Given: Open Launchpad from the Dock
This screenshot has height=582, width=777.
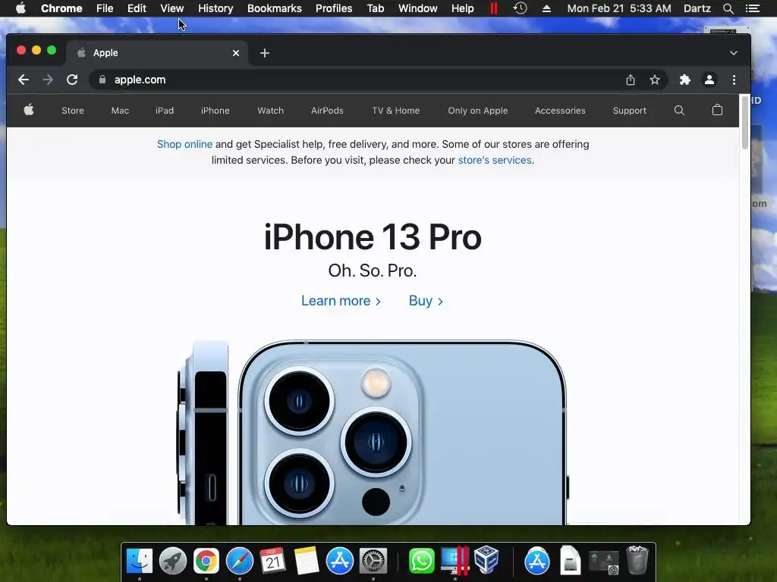Looking at the screenshot, I should coord(172,560).
